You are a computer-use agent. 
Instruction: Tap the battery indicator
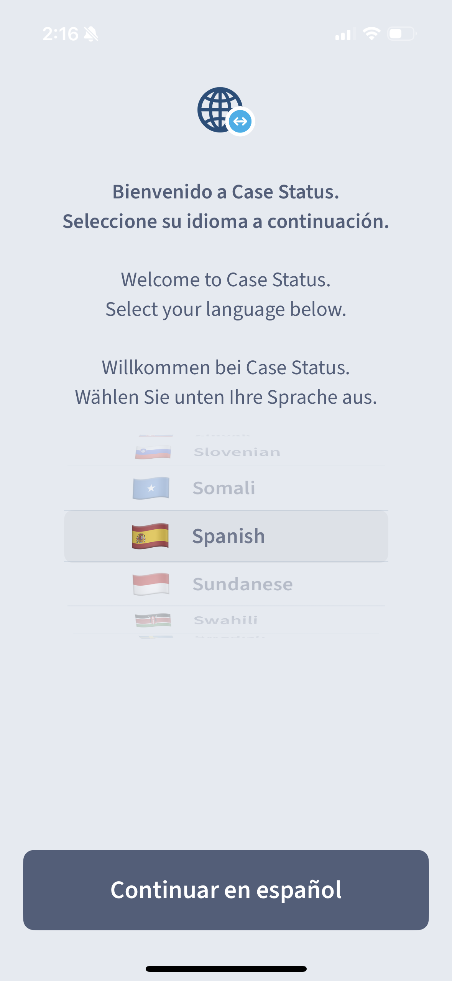tap(401, 34)
